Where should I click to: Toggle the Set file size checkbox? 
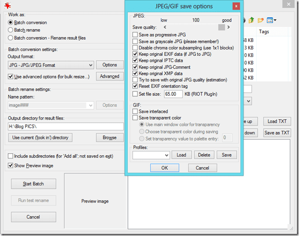(135, 94)
